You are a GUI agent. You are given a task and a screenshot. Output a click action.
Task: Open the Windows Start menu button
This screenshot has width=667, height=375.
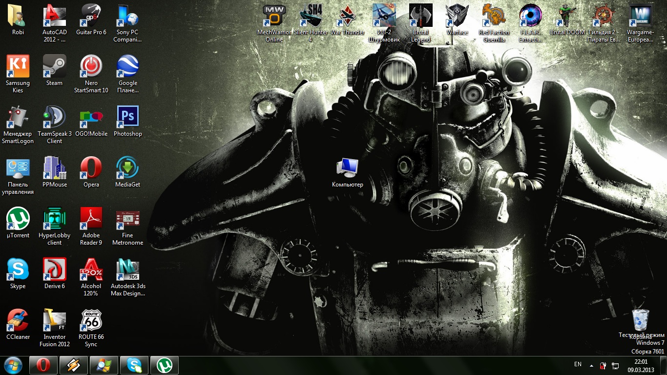coord(13,365)
